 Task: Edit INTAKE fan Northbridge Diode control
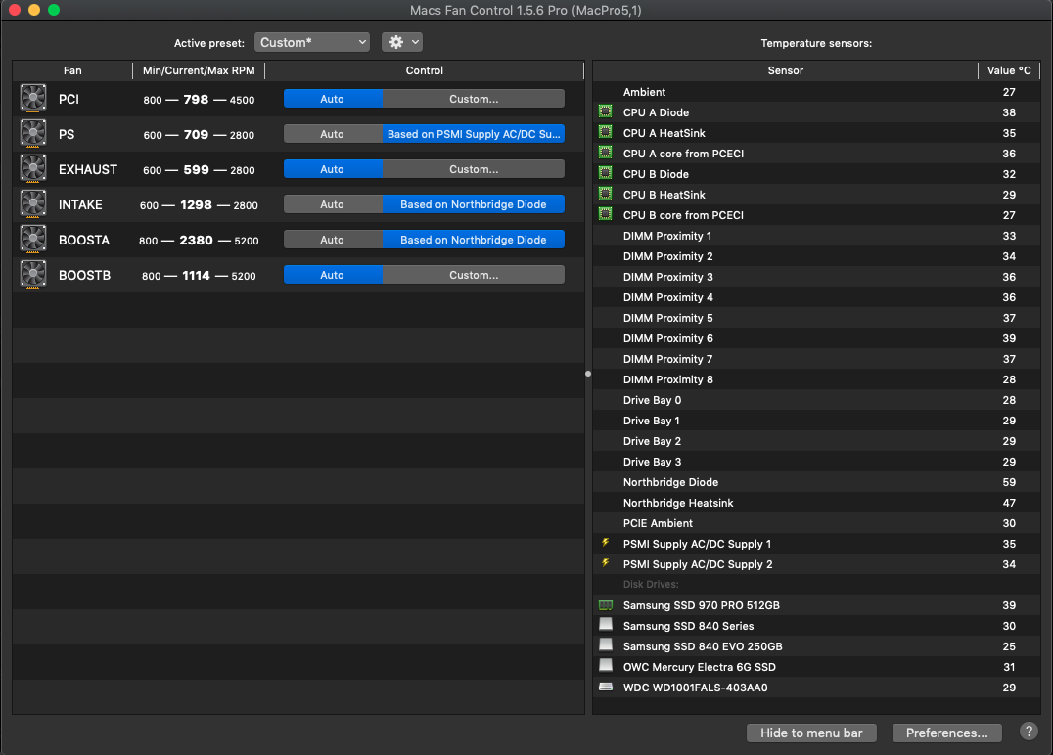474,204
